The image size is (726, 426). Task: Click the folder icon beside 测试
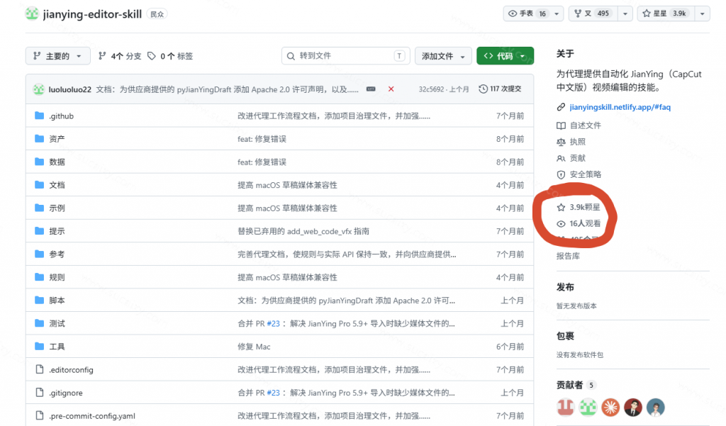(40, 323)
